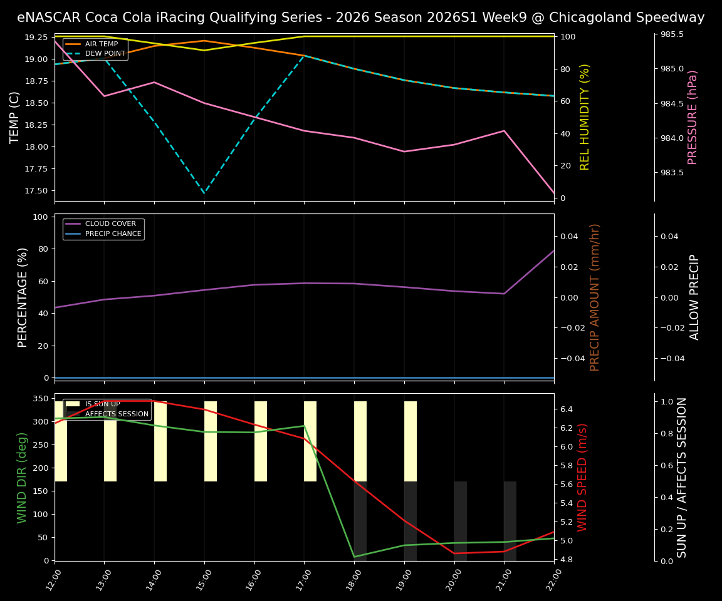
Task: Click the REL HUMIDITY axis label
Action: click(x=585, y=117)
